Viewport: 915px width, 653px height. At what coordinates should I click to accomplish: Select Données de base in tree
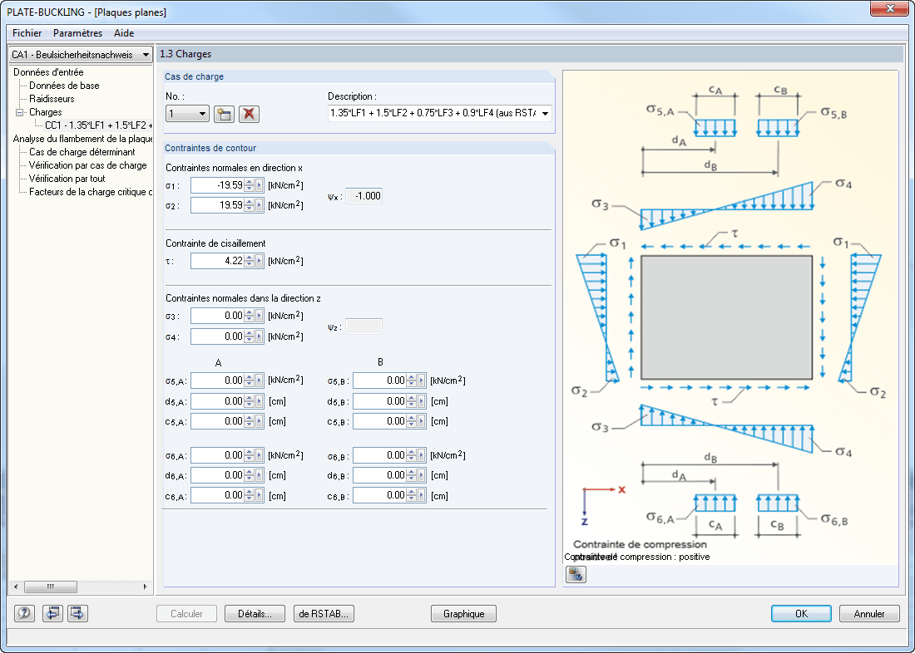64,86
